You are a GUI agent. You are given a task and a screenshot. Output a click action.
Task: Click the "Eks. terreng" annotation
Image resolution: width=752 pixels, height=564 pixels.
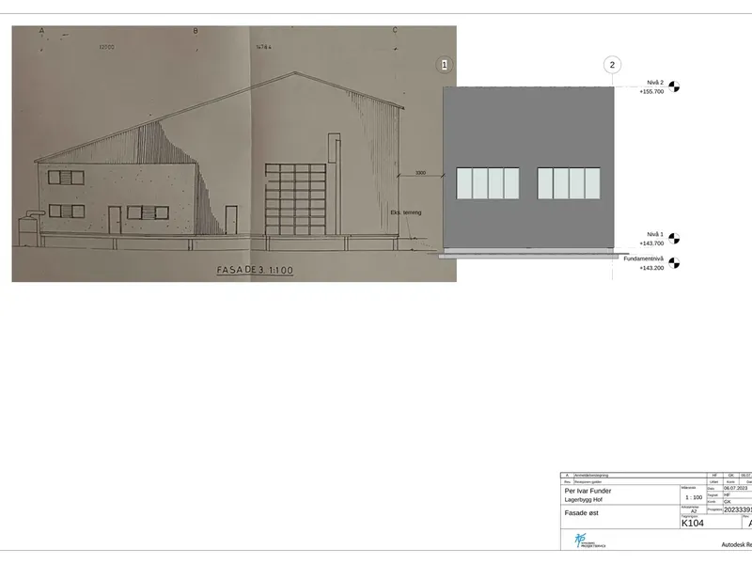(x=406, y=212)
